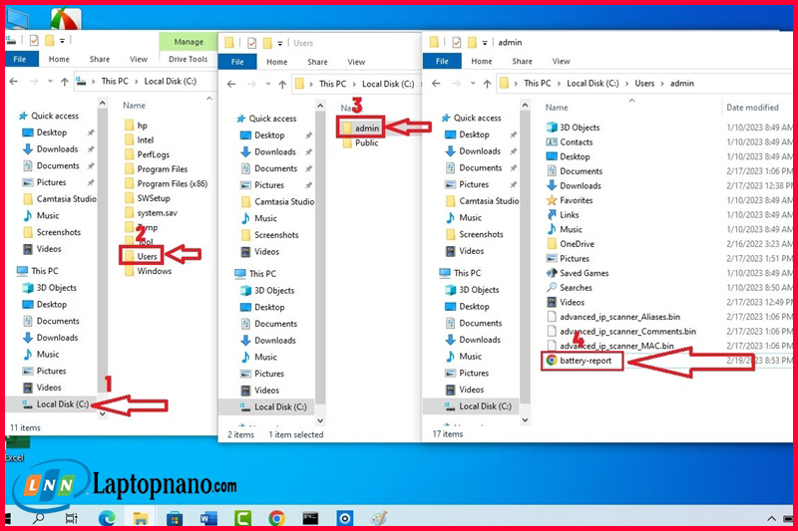Click Properties checkmark icon in admin title bar
The height and width of the screenshot is (531, 798).
tap(457, 42)
